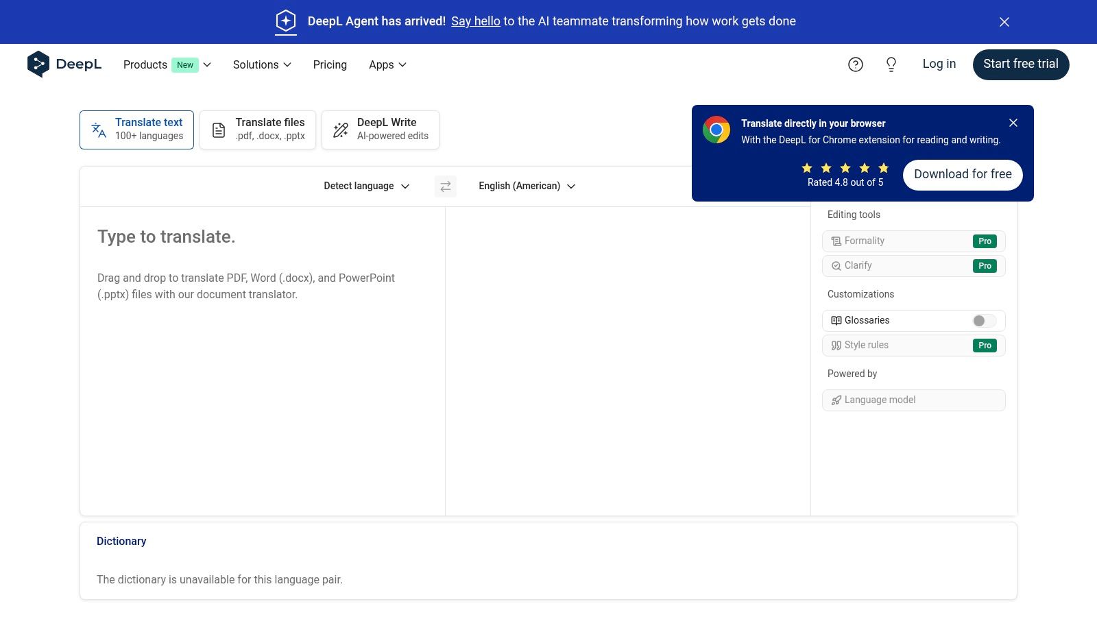Expand the Detect language dropdown
The height and width of the screenshot is (617, 1097).
click(366, 186)
